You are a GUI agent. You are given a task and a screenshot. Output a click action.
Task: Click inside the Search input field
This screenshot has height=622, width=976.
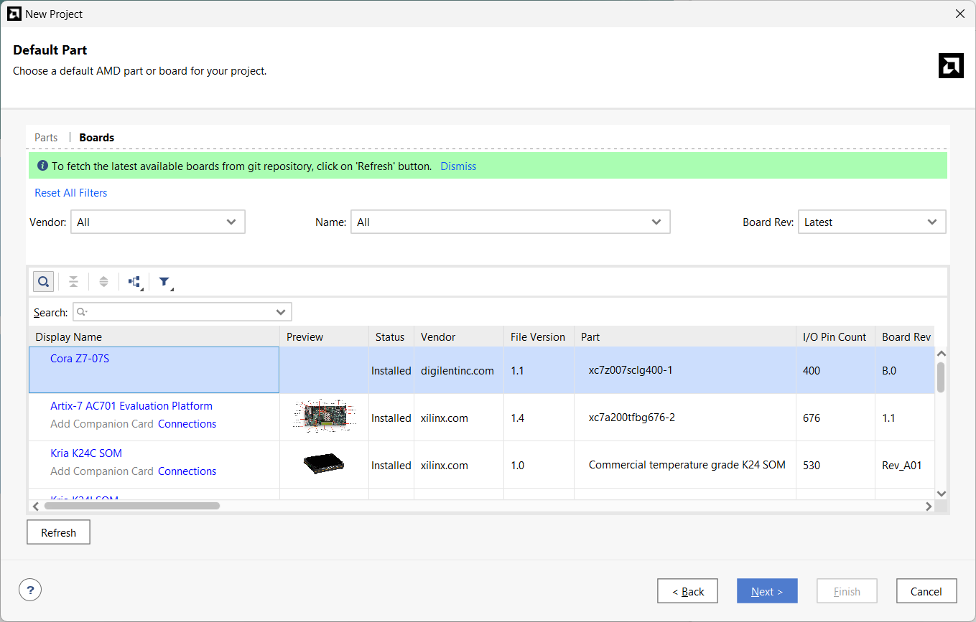(x=182, y=312)
